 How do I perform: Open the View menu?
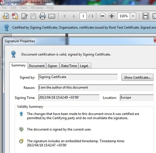pos(23,8)
